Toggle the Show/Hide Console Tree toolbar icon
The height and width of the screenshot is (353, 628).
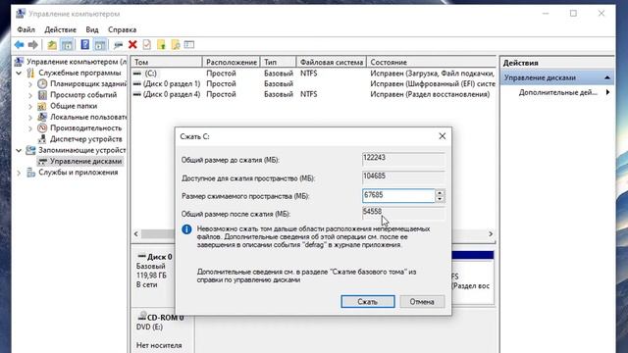click(67, 45)
